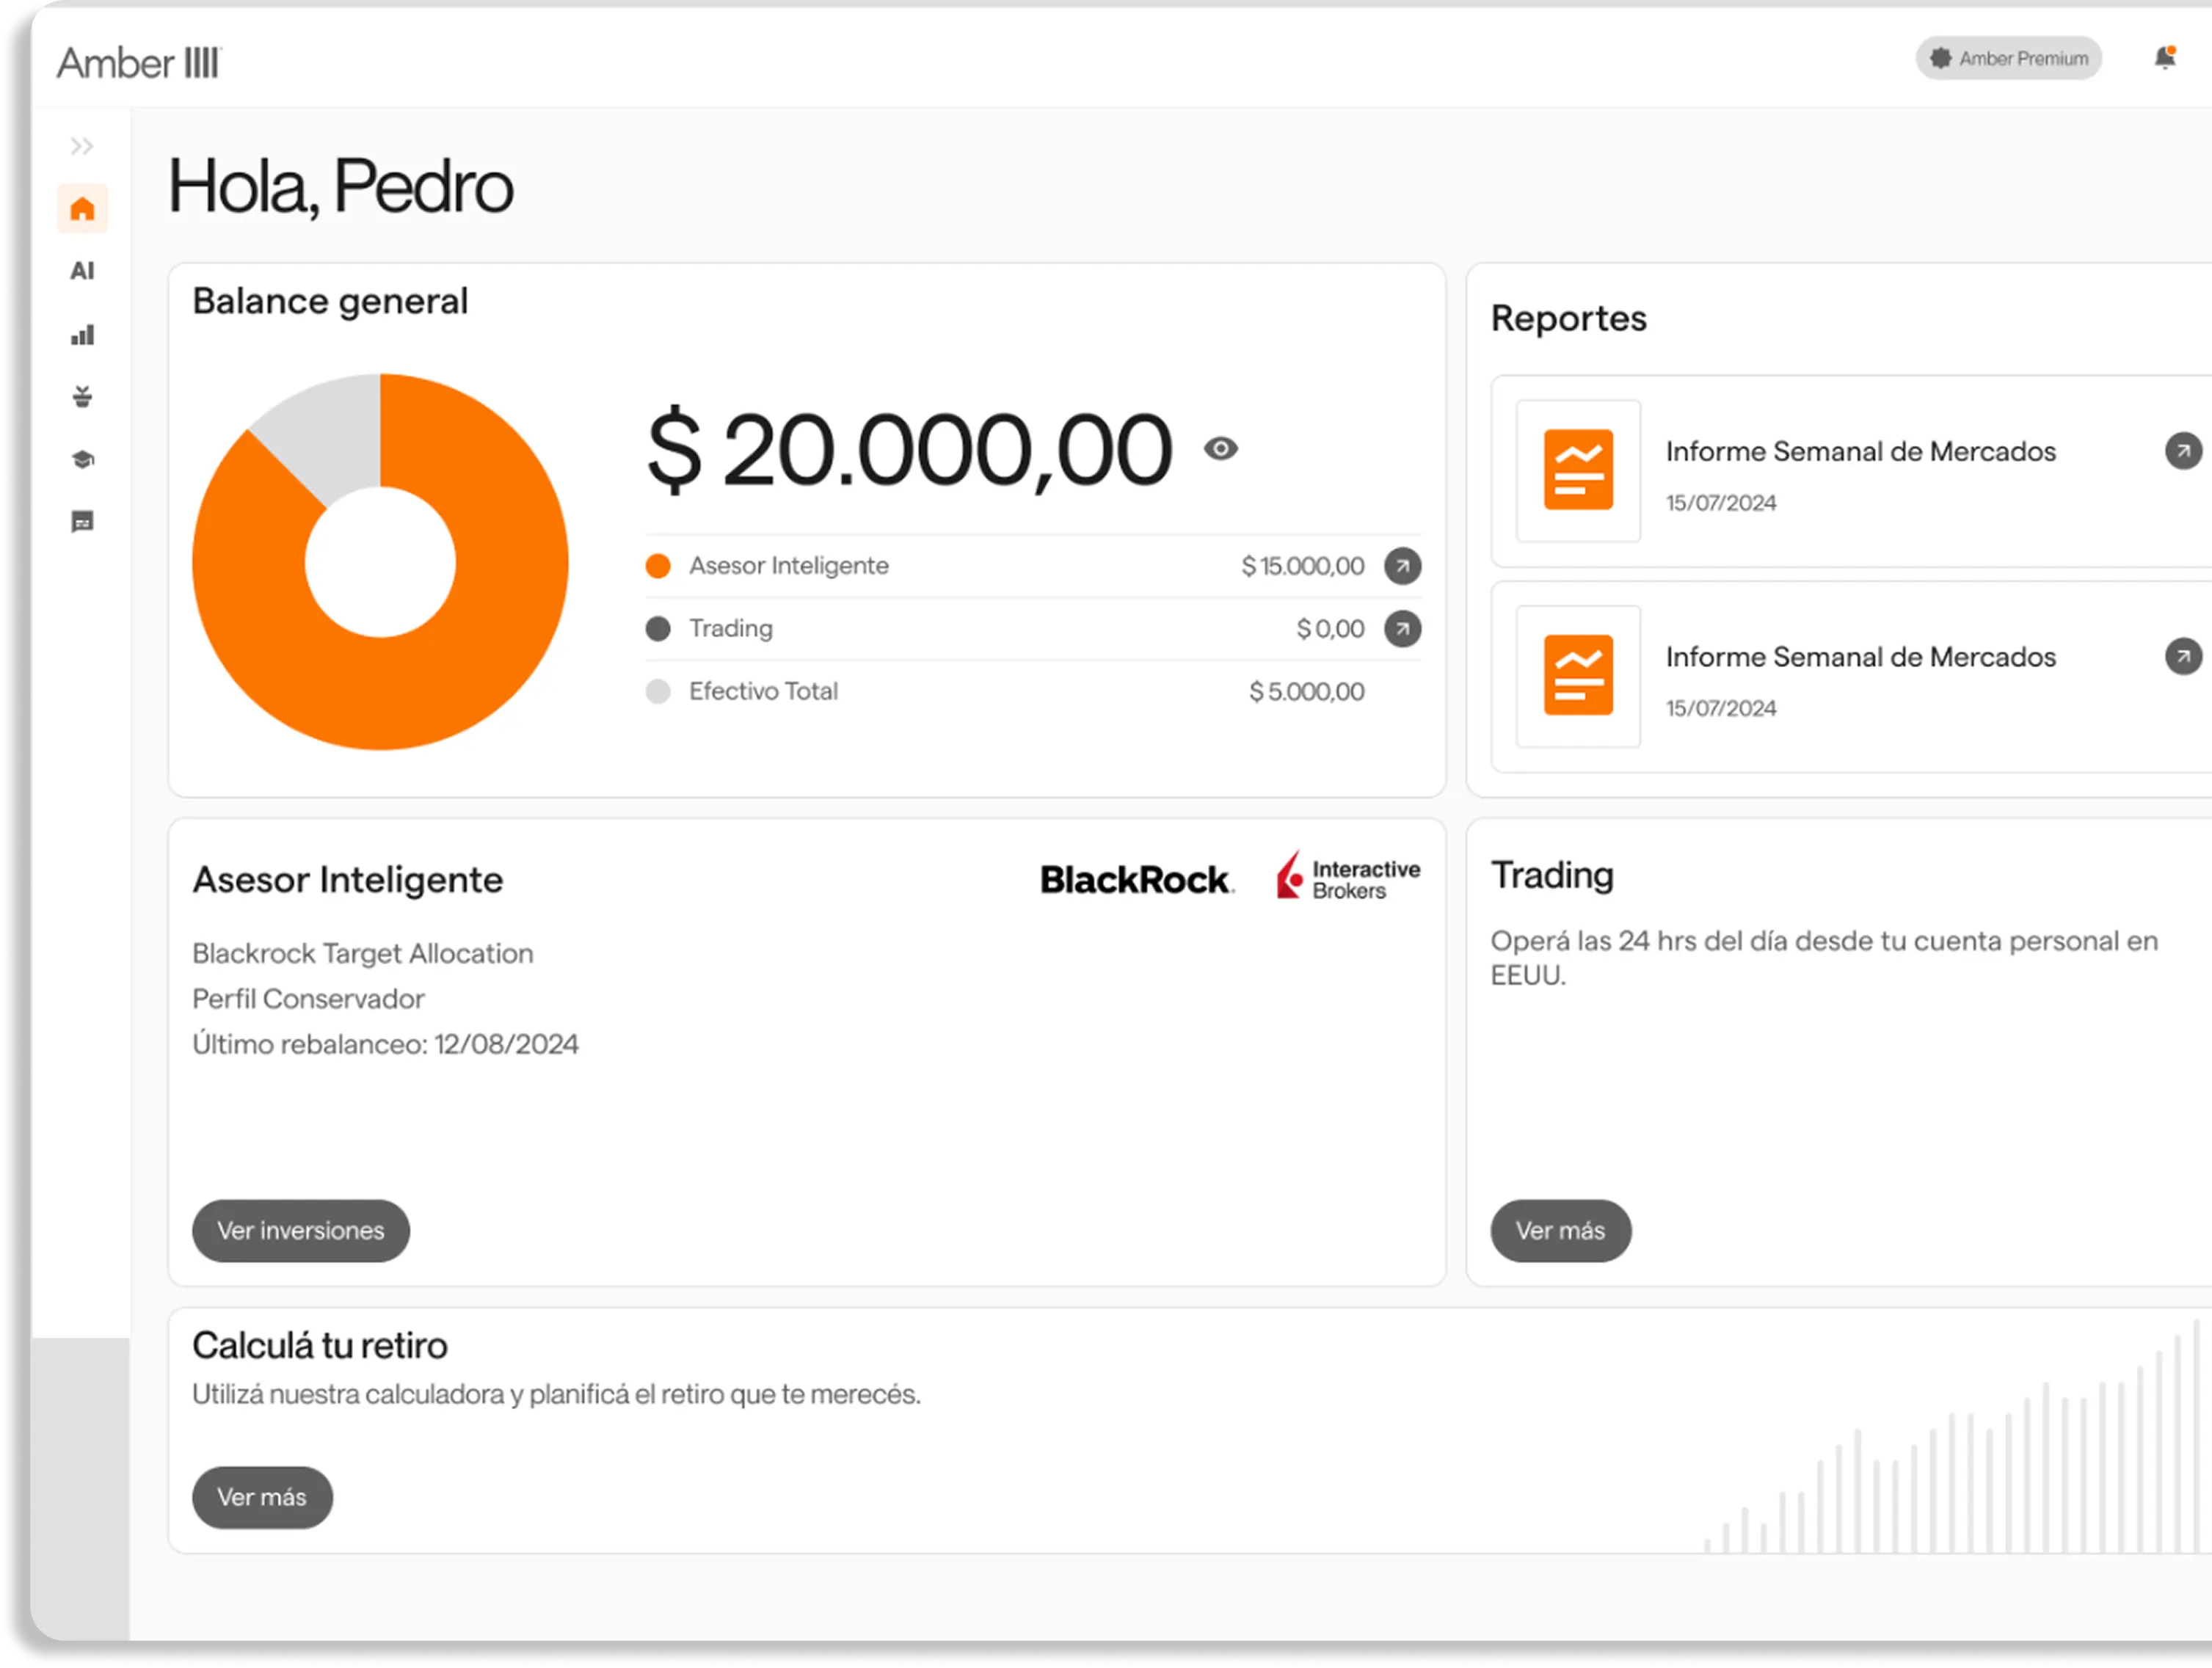Screen dimensions: 2212x1668
Task: Click Ver más in Trading card
Action: pyautogui.click(x=1561, y=1231)
